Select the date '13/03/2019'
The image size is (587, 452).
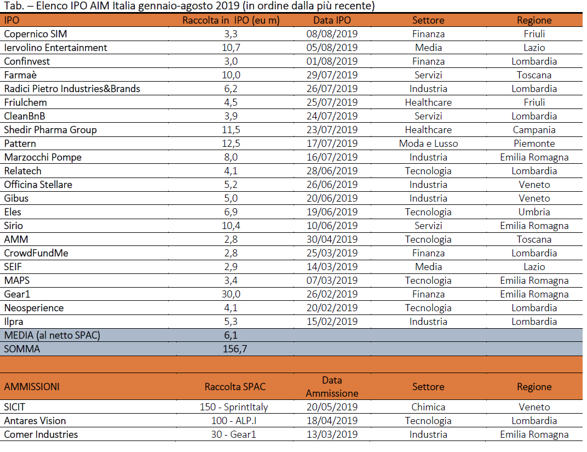(x=332, y=434)
